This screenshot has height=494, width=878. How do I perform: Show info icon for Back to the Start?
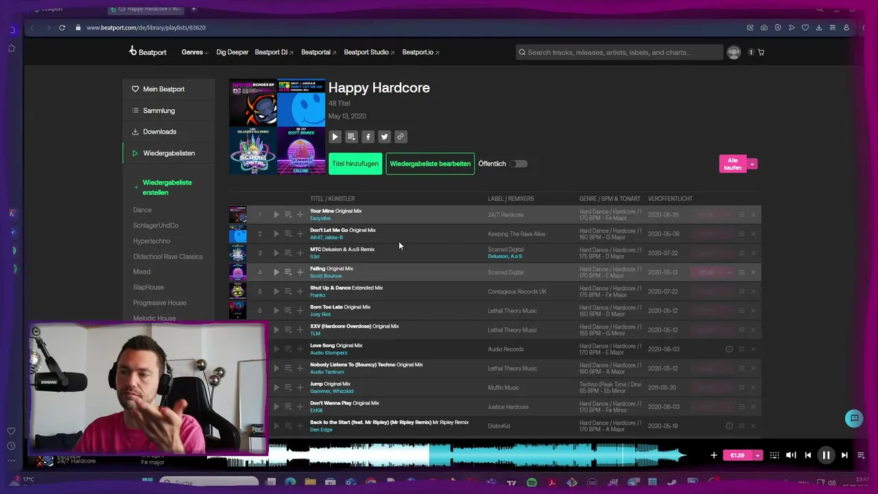pyautogui.click(x=729, y=426)
